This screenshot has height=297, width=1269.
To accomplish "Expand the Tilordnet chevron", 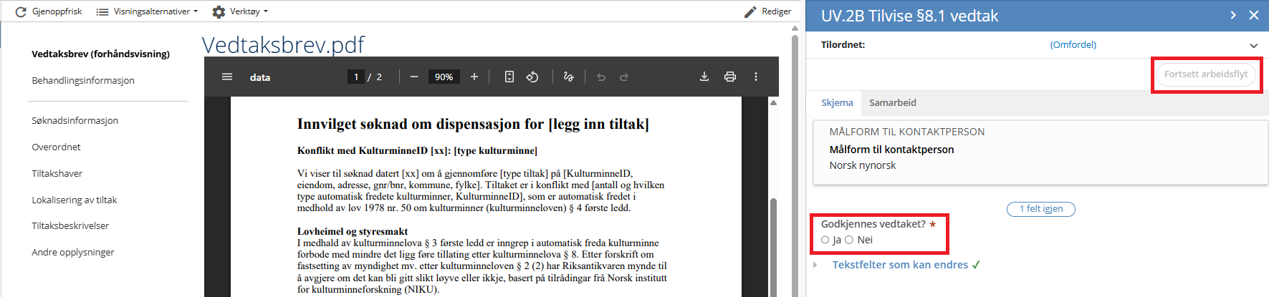I will [1253, 45].
